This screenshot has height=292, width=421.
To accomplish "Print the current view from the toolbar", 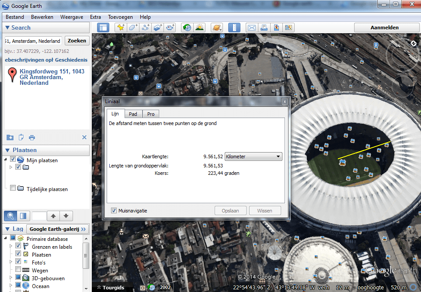I will (264, 28).
